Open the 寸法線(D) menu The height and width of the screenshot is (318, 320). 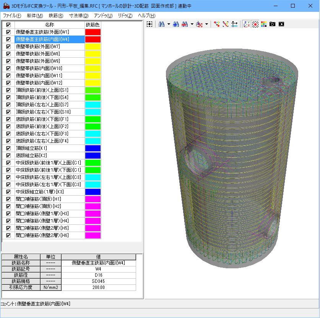79,16
